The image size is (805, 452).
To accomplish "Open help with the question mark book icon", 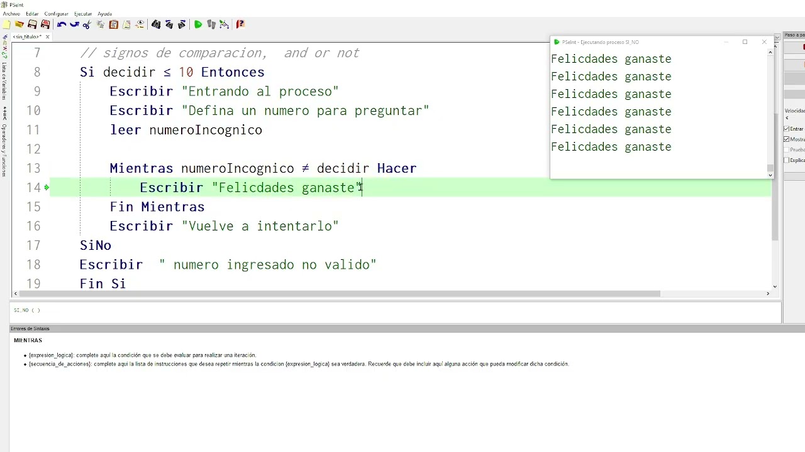I will (240, 24).
